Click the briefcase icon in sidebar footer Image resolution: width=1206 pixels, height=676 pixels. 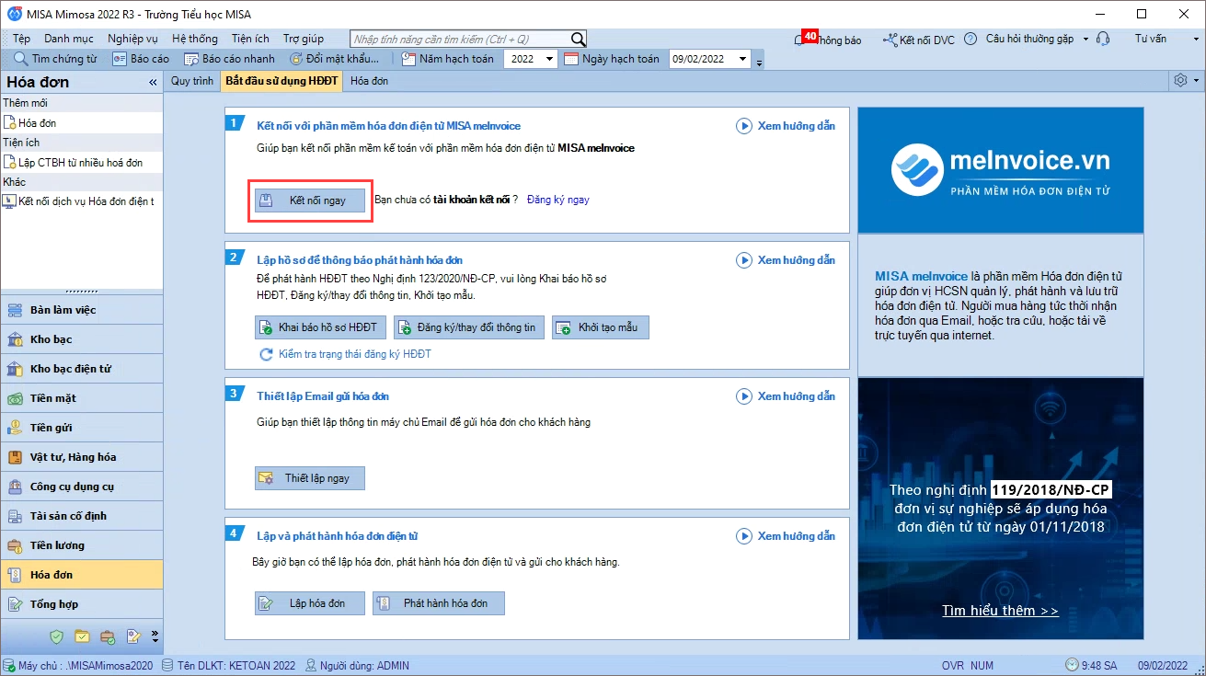click(x=109, y=636)
